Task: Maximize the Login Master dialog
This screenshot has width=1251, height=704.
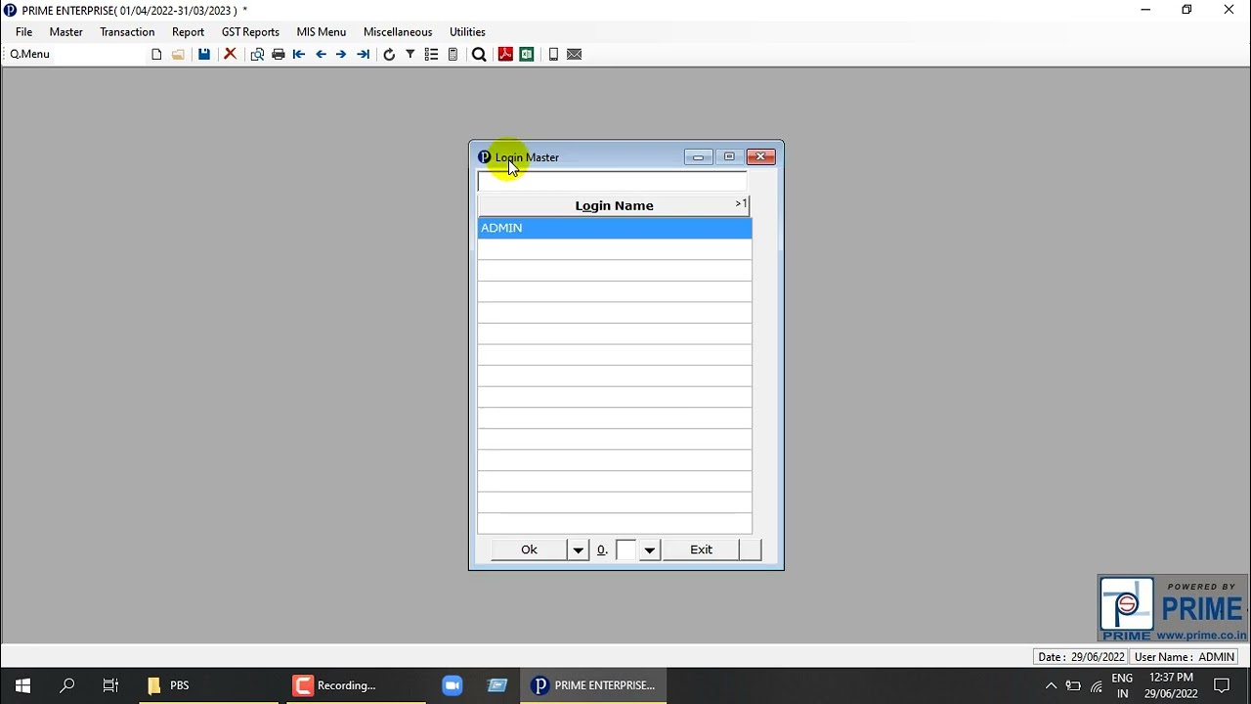Action: coord(729,156)
